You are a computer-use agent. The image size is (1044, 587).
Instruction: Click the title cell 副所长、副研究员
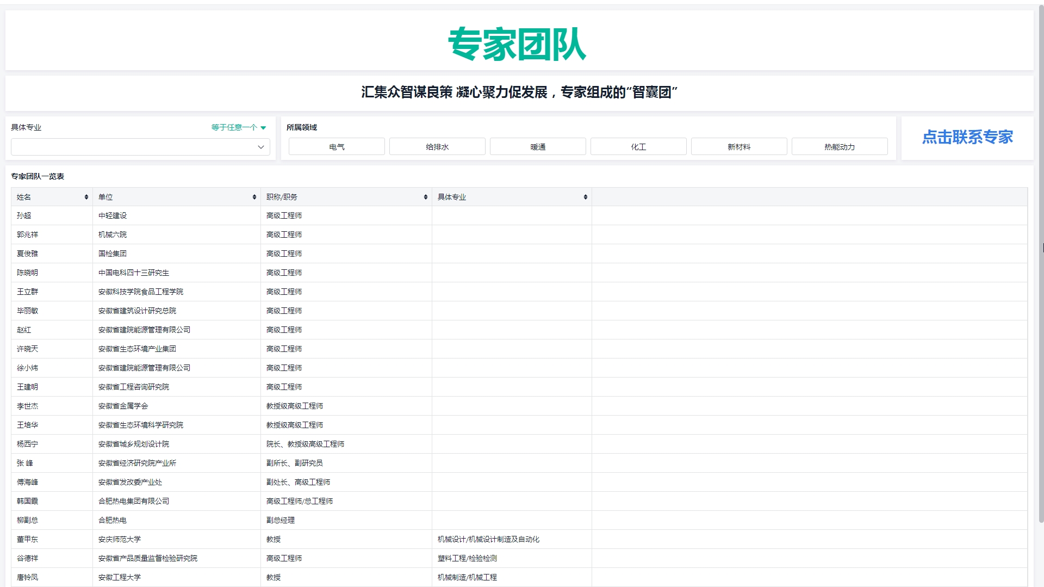[346, 463]
